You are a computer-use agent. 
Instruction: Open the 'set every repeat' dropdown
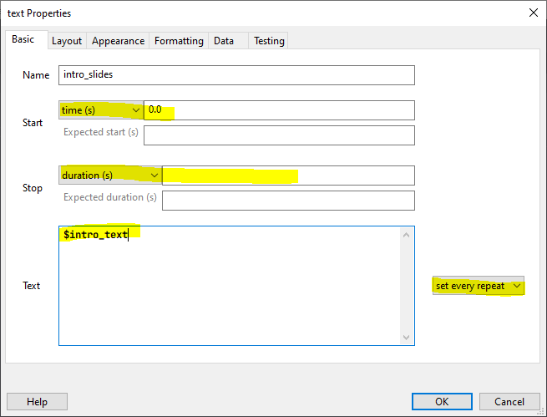click(479, 286)
